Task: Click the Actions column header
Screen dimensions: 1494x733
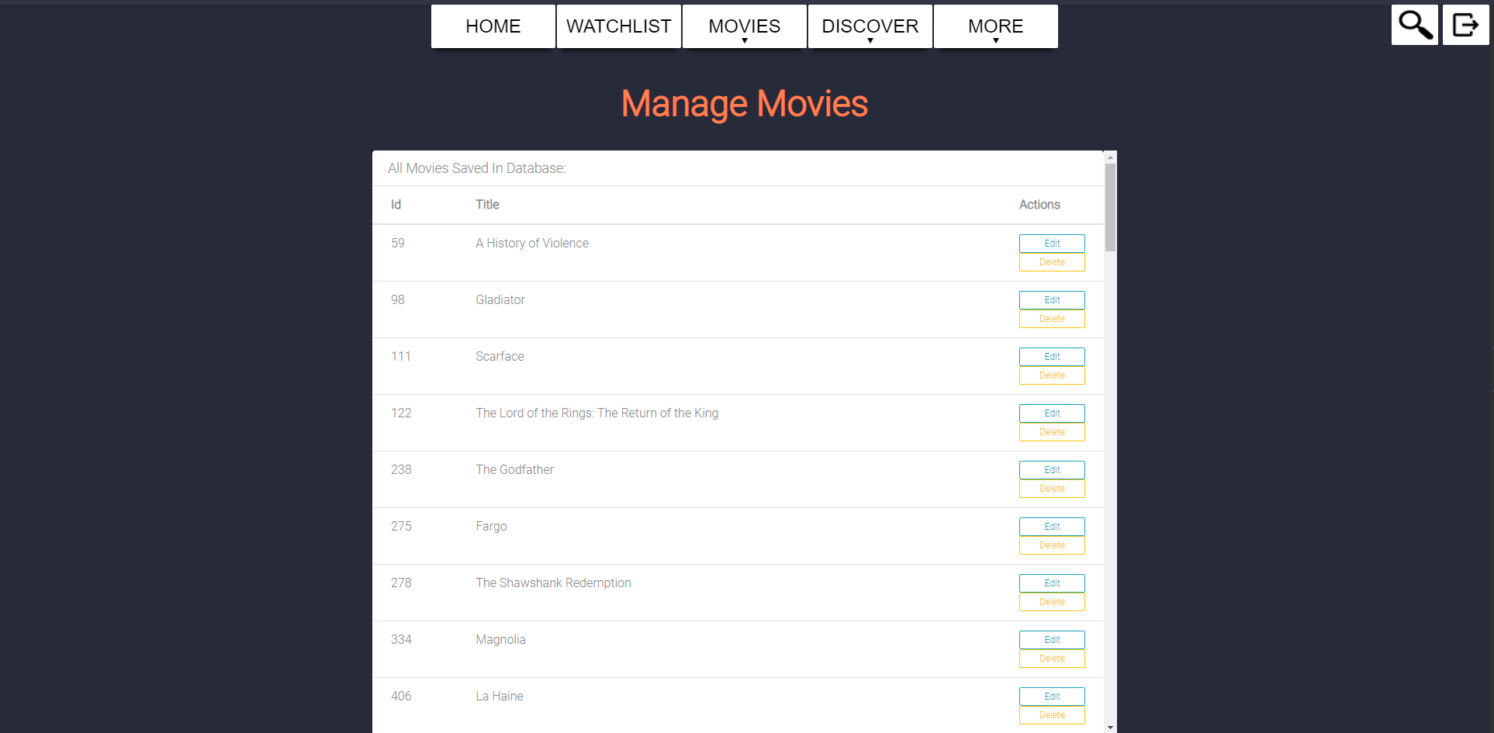Action: (1039, 205)
